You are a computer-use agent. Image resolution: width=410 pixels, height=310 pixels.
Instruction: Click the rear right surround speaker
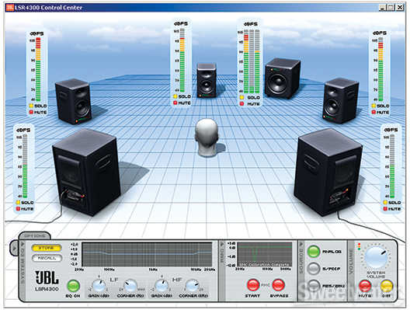click(x=328, y=172)
